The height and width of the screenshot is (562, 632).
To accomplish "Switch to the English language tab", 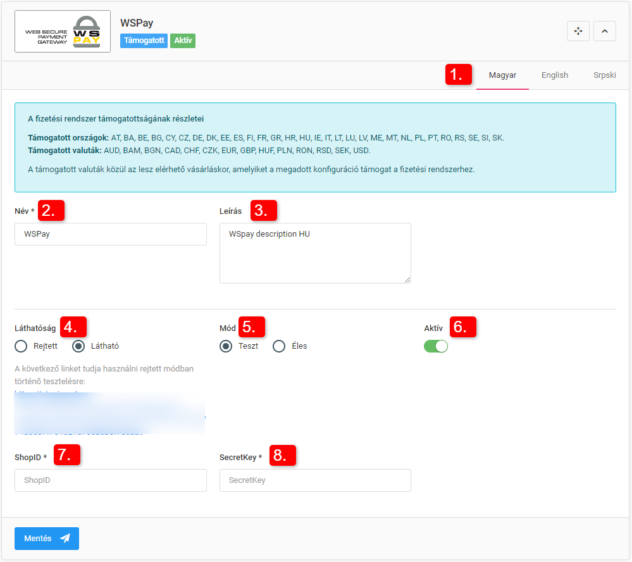I will 554,75.
